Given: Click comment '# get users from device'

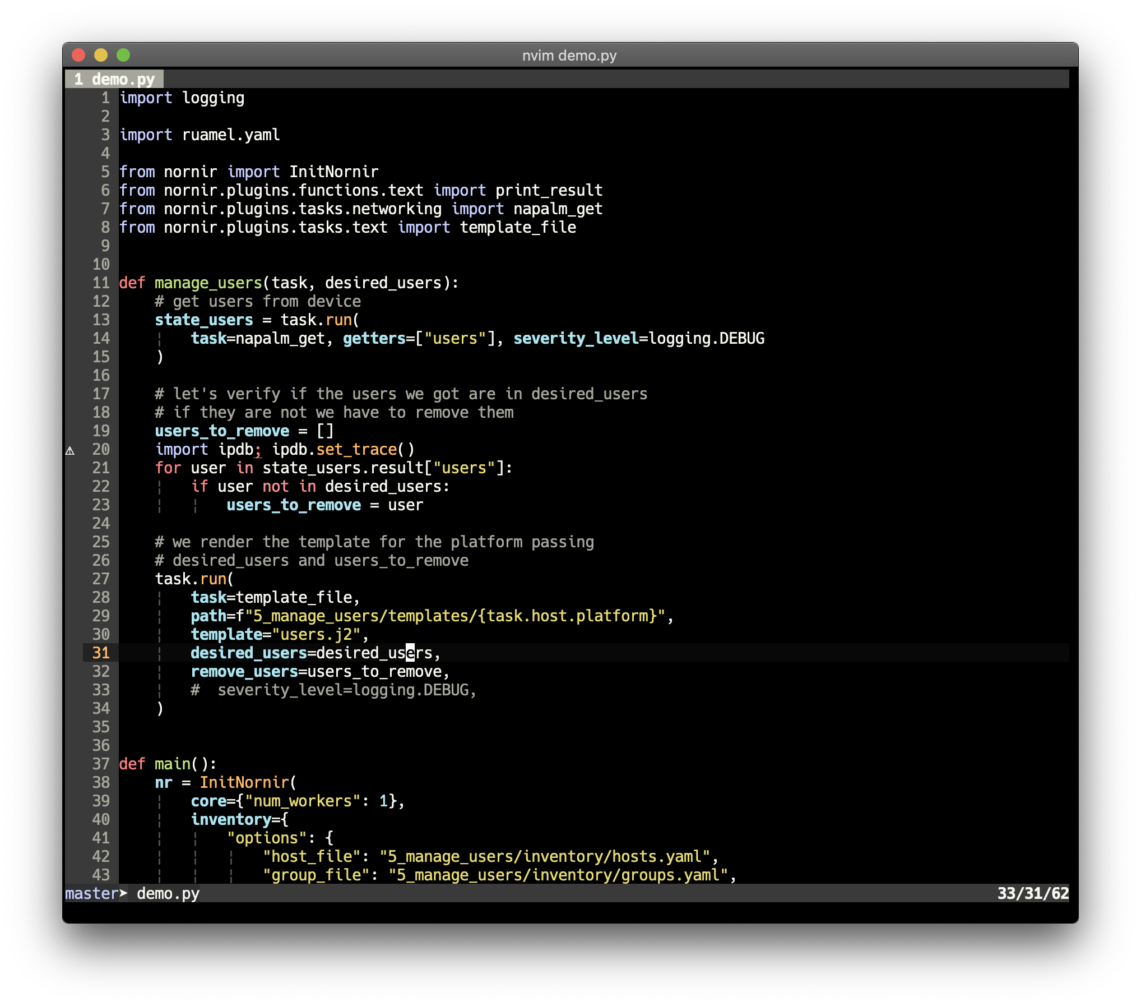Looking at the screenshot, I should coord(258,302).
